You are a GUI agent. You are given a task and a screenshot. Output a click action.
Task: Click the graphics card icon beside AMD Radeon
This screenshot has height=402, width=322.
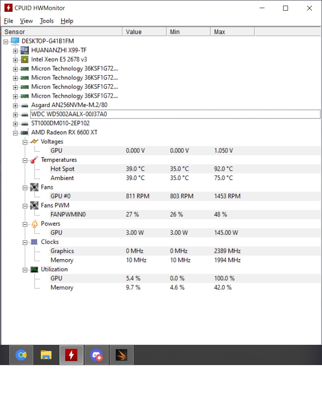tap(25, 132)
